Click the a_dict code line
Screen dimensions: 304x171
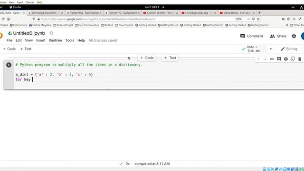coord(54,75)
